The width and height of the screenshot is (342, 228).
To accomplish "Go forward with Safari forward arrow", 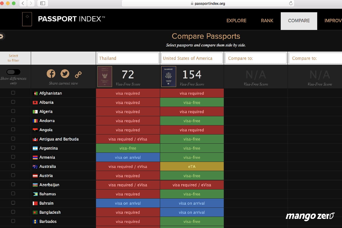I will [31, 3].
